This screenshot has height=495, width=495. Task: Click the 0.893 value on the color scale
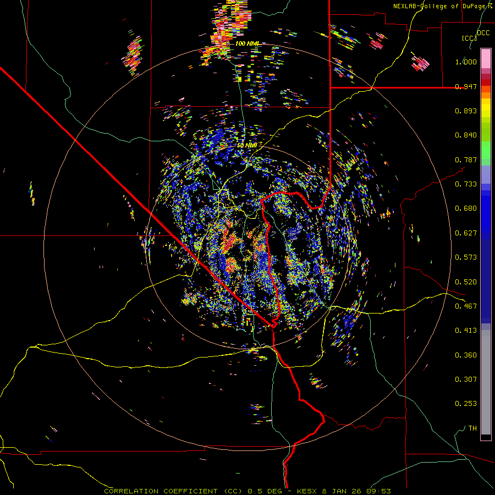point(466,111)
